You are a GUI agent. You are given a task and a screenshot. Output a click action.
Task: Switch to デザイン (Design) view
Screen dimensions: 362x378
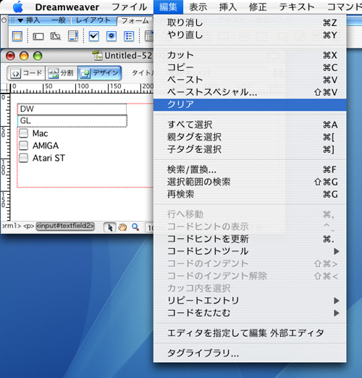pos(99,73)
